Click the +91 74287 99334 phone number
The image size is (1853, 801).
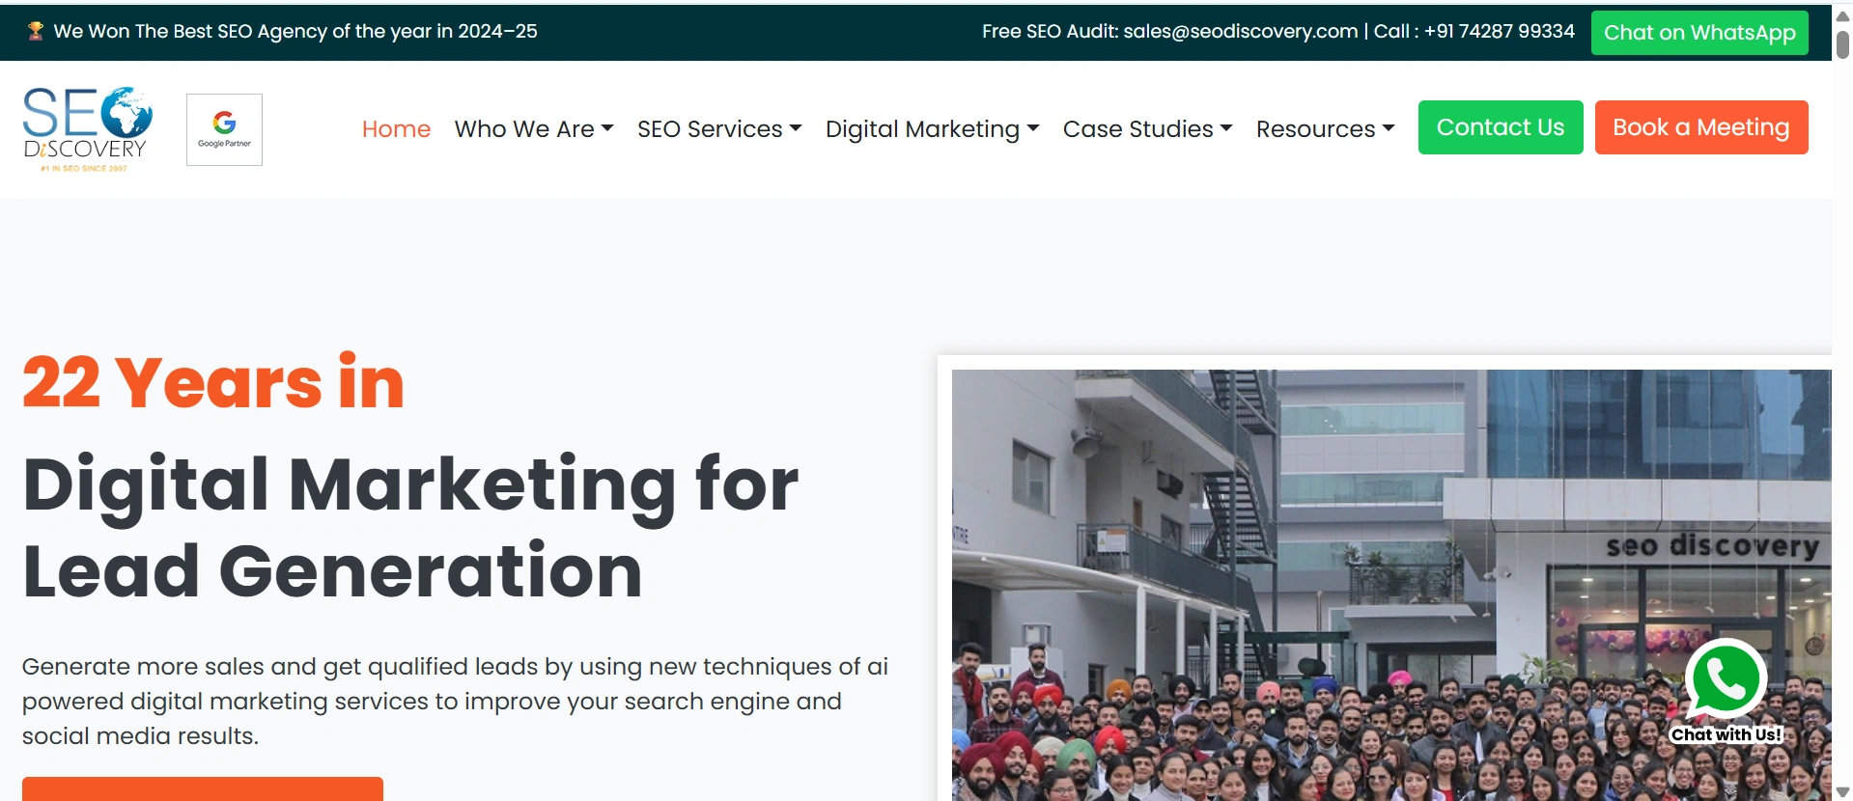coord(1500,31)
